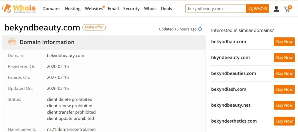Screen dimensions: 298x132
Task: Click the Updated On date 2026-02-16
Action: click(x=58, y=89)
